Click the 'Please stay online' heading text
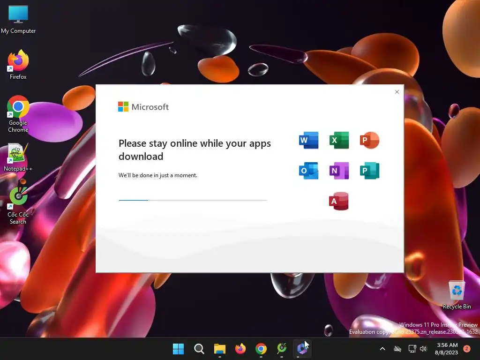 pos(195,150)
